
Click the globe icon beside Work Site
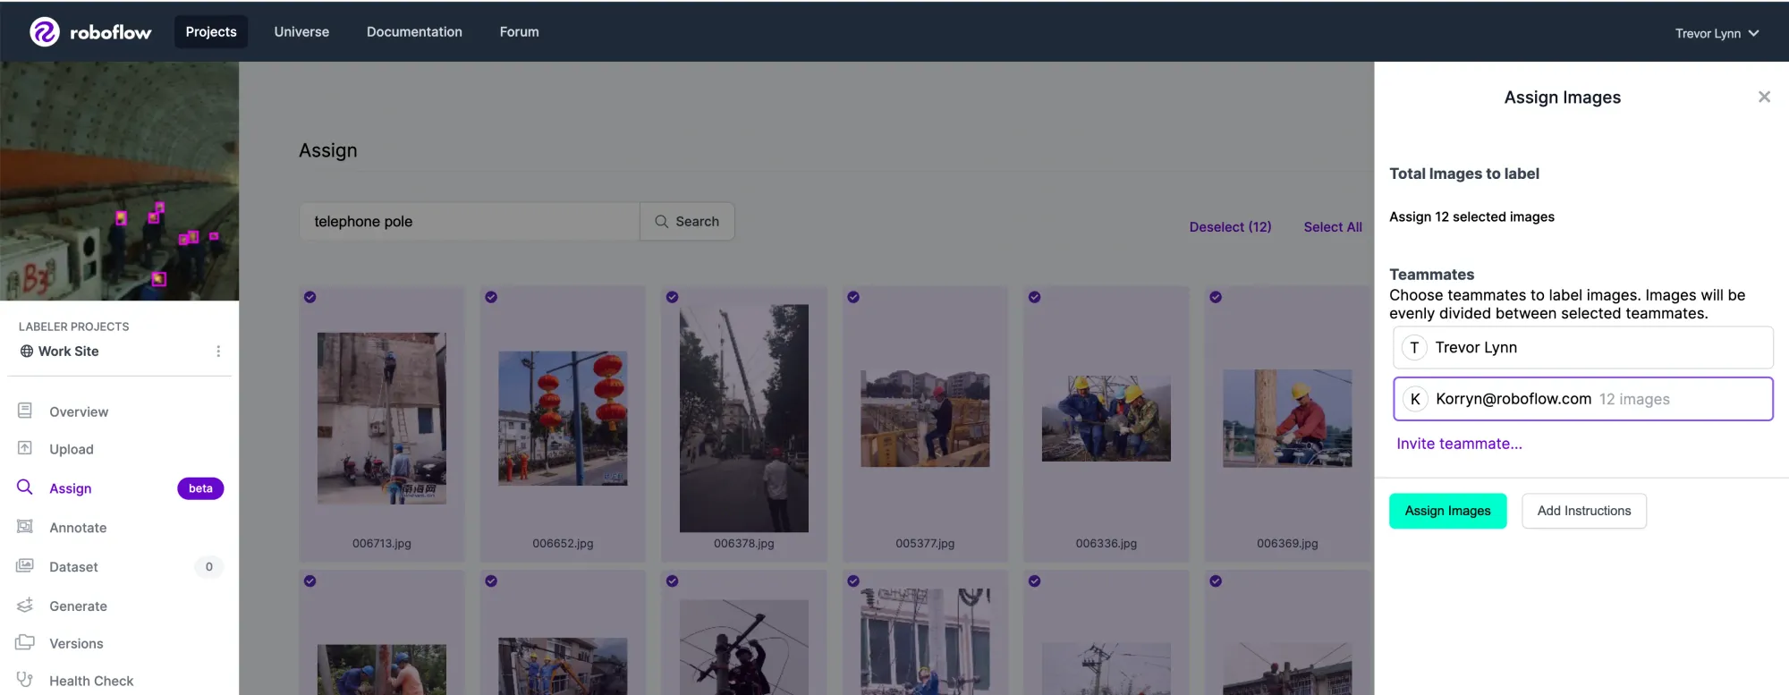point(27,352)
